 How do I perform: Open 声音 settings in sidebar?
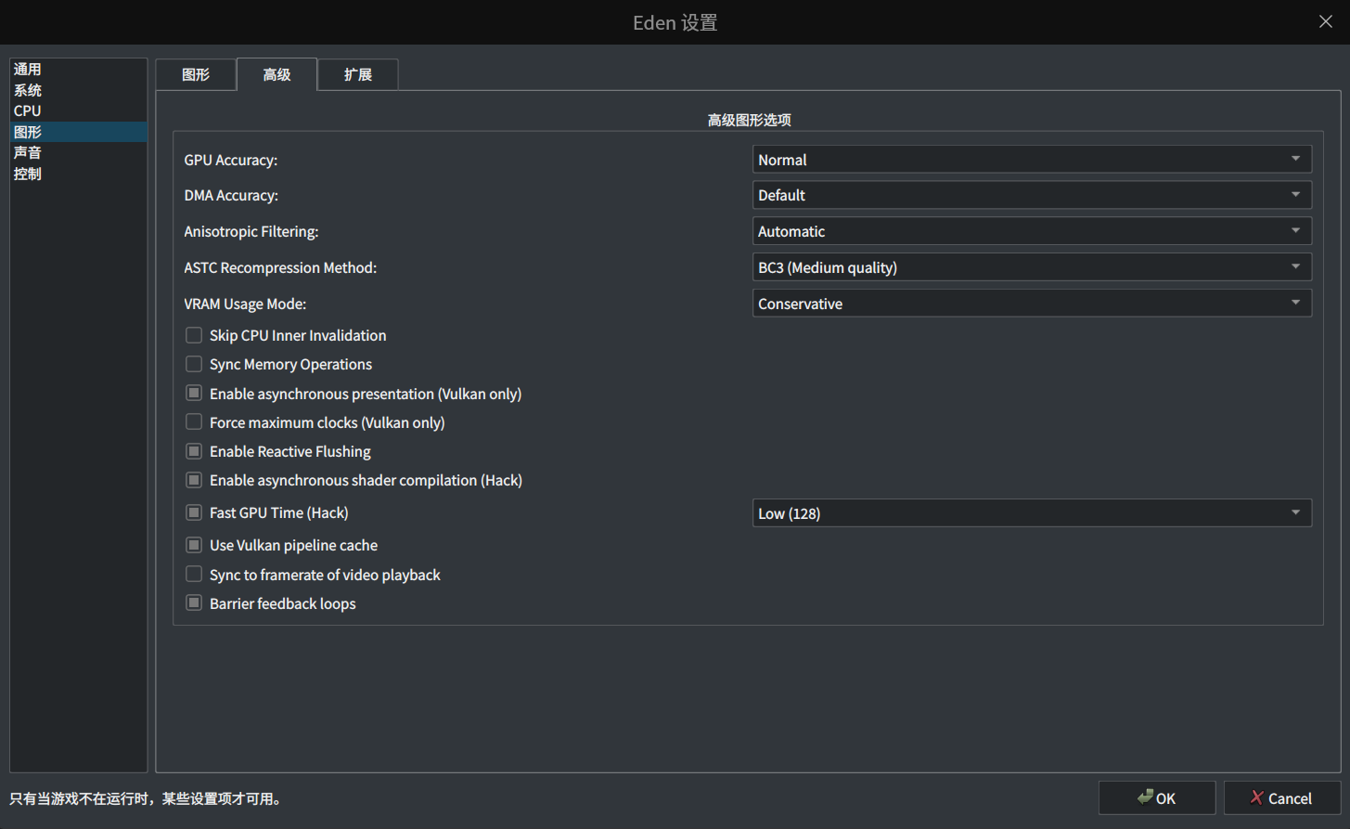point(79,152)
